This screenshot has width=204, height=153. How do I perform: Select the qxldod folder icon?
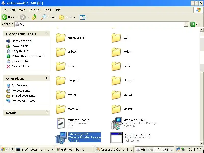tap(61, 52)
